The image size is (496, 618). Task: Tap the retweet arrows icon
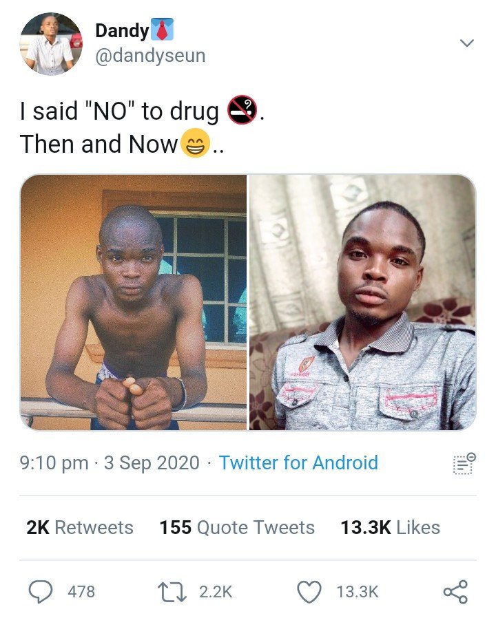pos(172,592)
